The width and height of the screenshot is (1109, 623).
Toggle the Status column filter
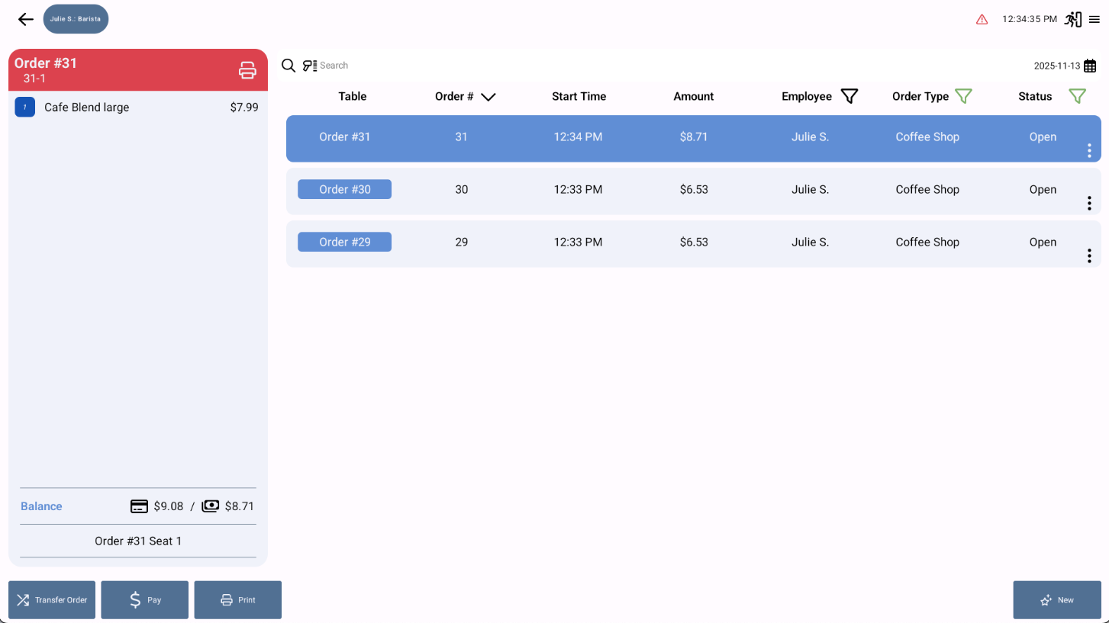point(1077,96)
